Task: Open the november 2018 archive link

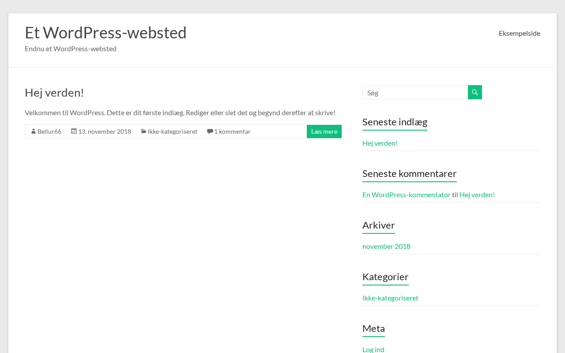Action: [386, 246]
